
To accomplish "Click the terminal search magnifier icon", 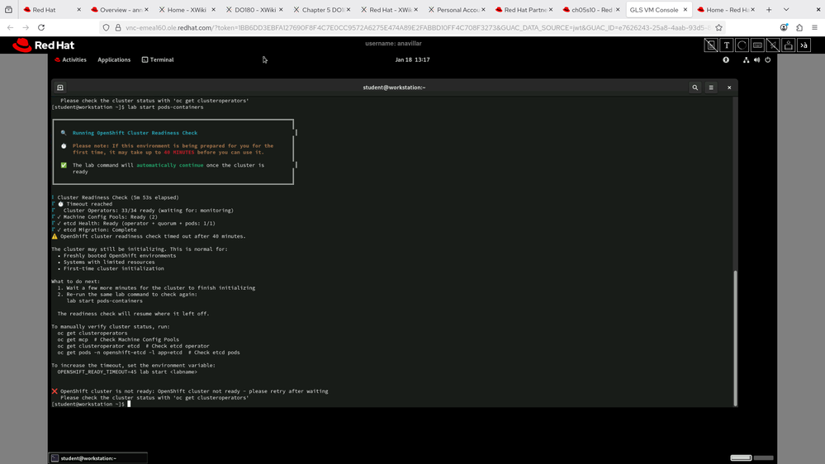I will click(695, 88).
